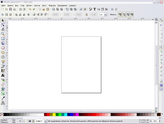
Task: Click the Open file folder icon
Action: [x=7, y=9]
